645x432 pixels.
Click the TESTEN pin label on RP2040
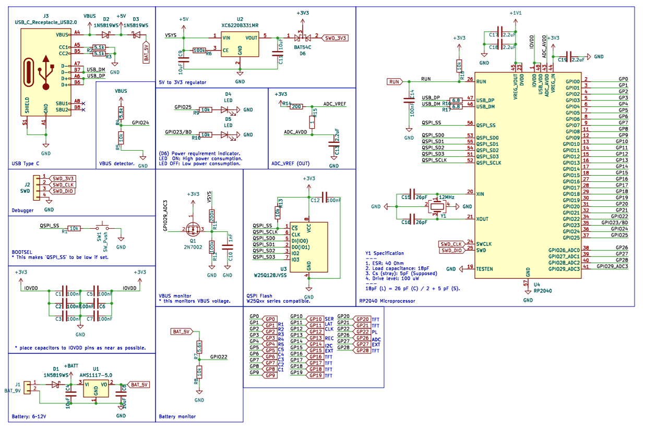485,269
